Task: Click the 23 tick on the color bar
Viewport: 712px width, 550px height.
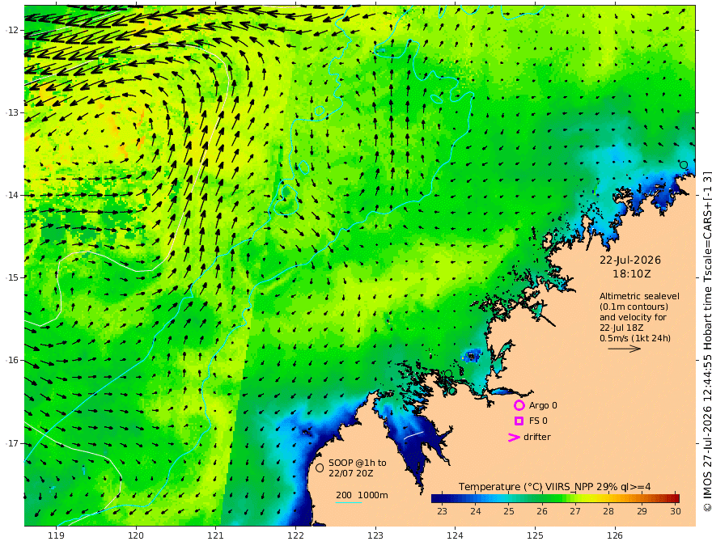Action: [x=442, y=511]
